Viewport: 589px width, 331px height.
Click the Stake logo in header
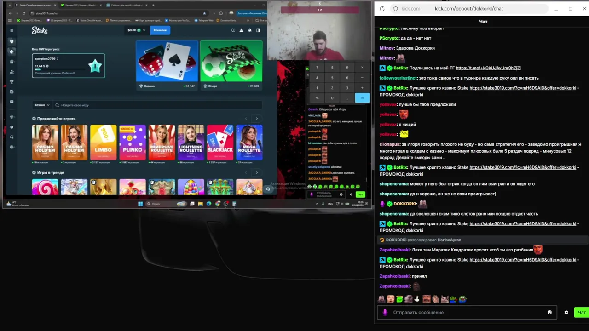tap(40, 30)
